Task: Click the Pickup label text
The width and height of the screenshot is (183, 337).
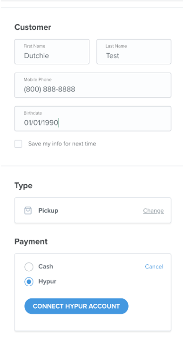Action: pos(48,210)
